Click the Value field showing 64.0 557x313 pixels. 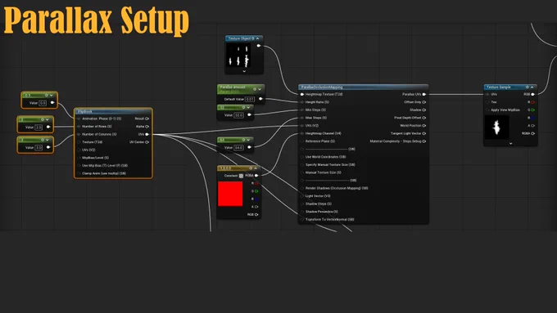pos(238,147)
